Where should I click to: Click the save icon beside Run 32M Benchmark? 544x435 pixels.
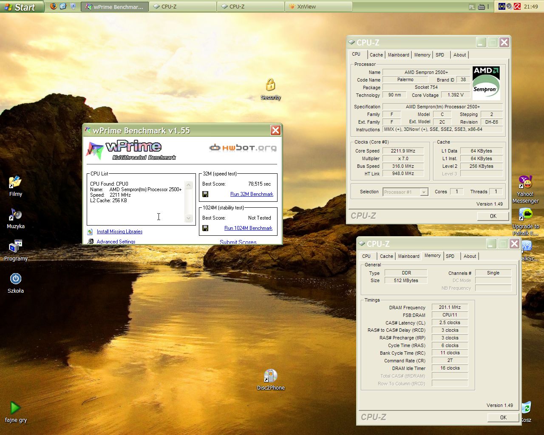pos(205,194)
